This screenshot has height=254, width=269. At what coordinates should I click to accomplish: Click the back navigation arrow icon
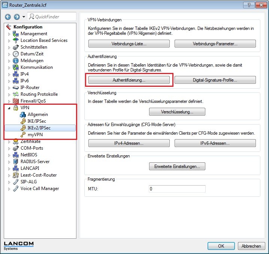[8, 17]
